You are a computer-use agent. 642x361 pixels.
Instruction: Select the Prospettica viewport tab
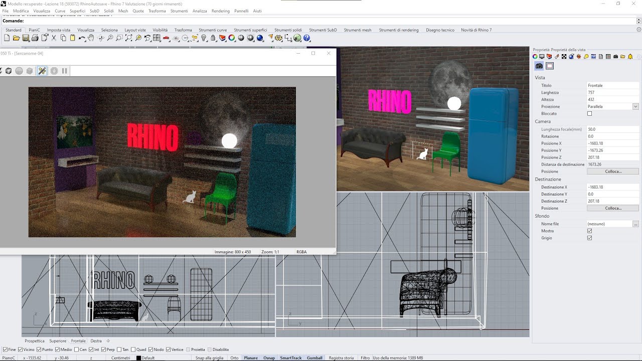click(35, 341)
